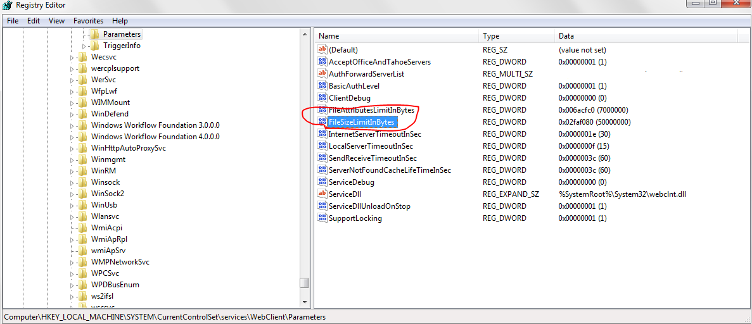
Task: Select the WinHttpAutoProxySvc tree item
Action: tap(129, 148)
